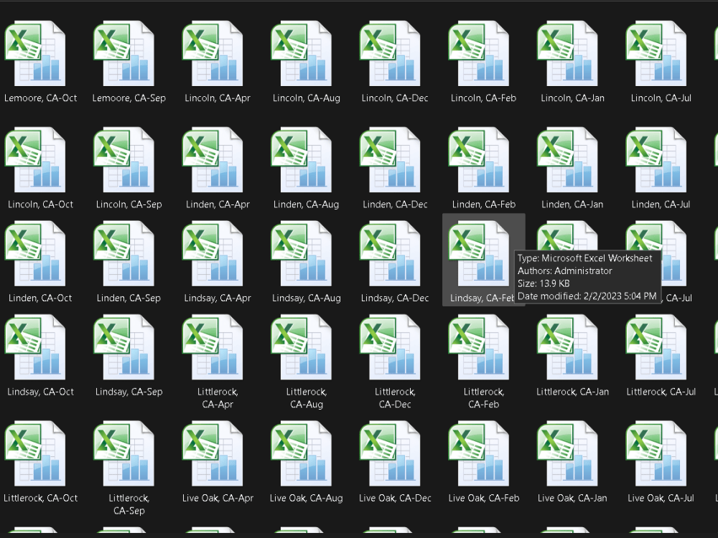Viewport: 718px width, 538px height.
Task: Select the Littlerock, CA-Sep file icon
Action: [124, 454]
